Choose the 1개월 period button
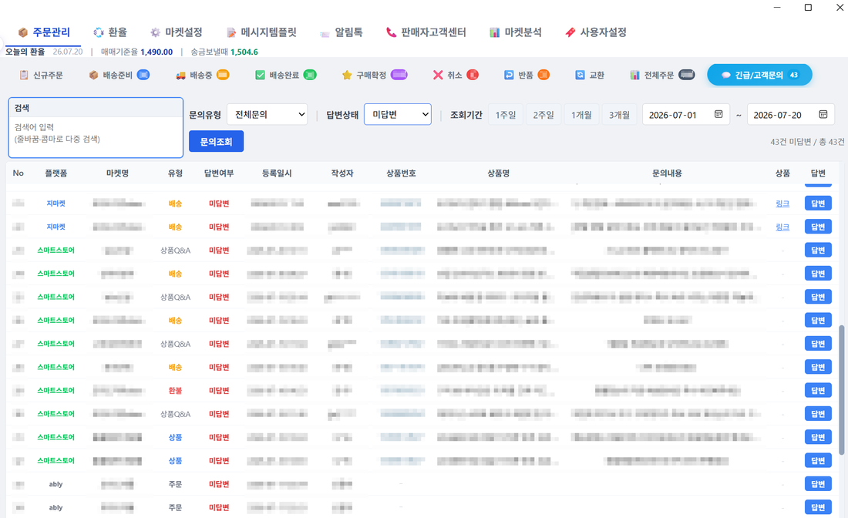This screenshot has height=518, width=848. (x=581, y=115)
